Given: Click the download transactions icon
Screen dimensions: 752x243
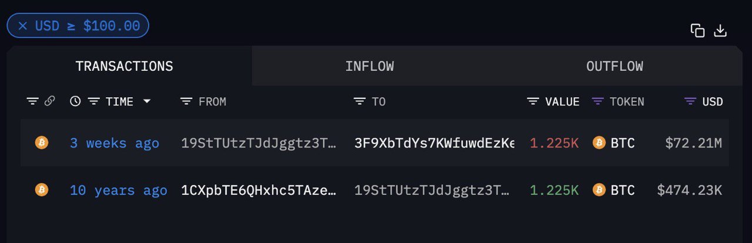Looking at the screenshot, I should (720, 31).
